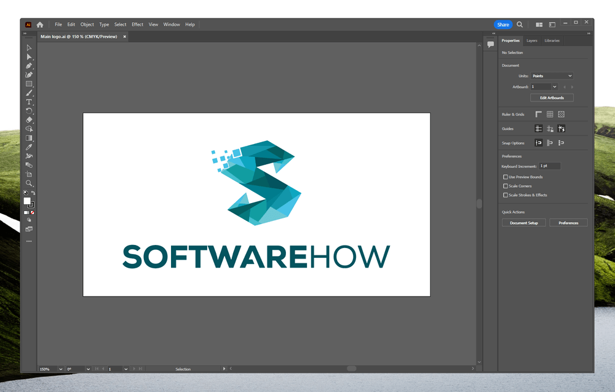Select the Gradient tool
The height and width of the screenshot is (392, 615).
click(x=29, y=138)
